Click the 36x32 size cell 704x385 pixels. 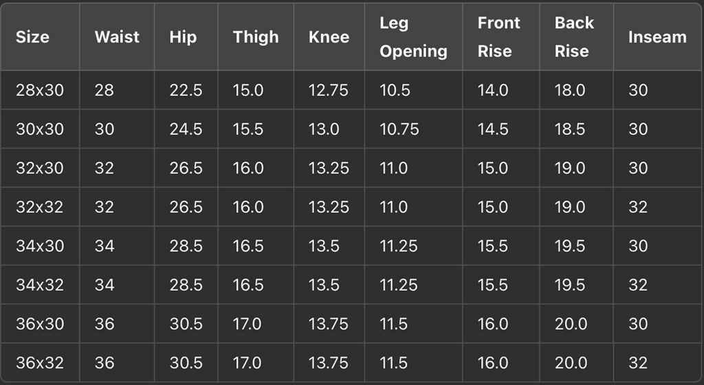pyautogui.click(x=39, y=363)
